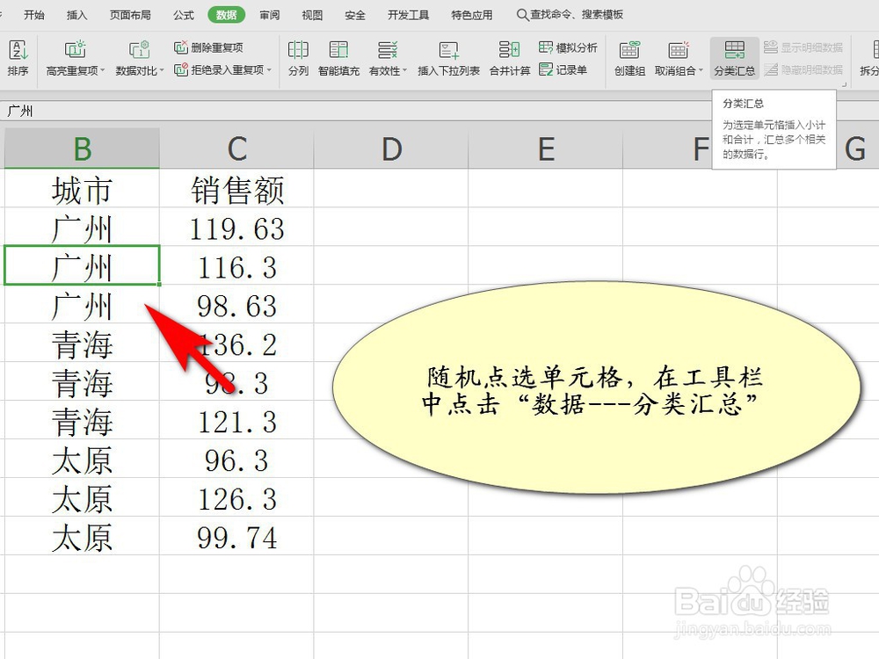The image size is (879, 659).
Task: Click Remove Duplicates (删除重复项)
Action: pos(208,47)
